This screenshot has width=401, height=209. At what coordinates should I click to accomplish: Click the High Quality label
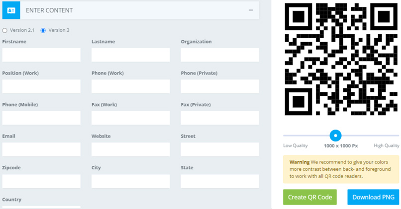tap(387, 145)
